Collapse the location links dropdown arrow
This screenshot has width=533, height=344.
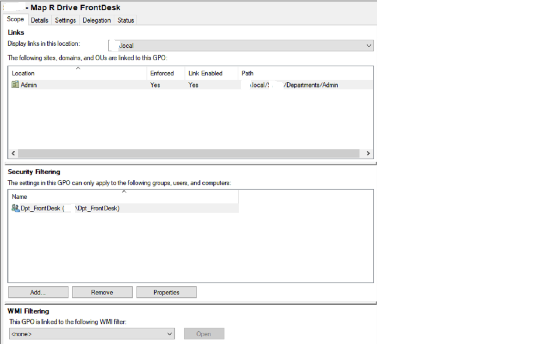(369, 45)
